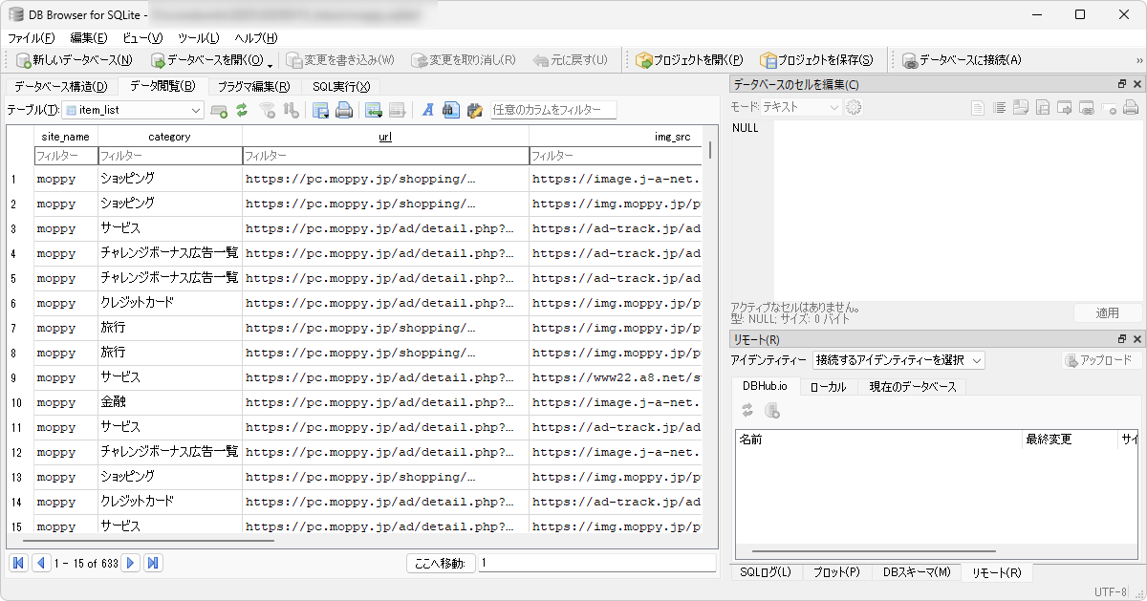Click Attach Database (データベースに接続)
The width and height of the screenshot is (1147, 601).
pos(962,60)
